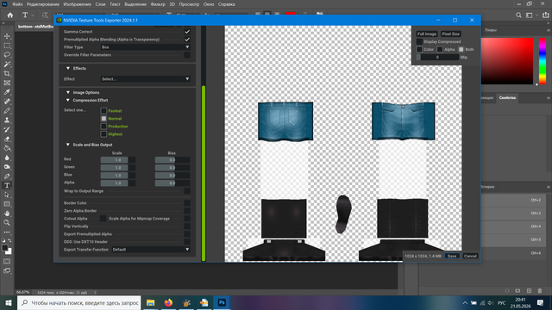This screenshot has height=310, width=552.
Task: Collapse the Image Options section
Action: 68,92
